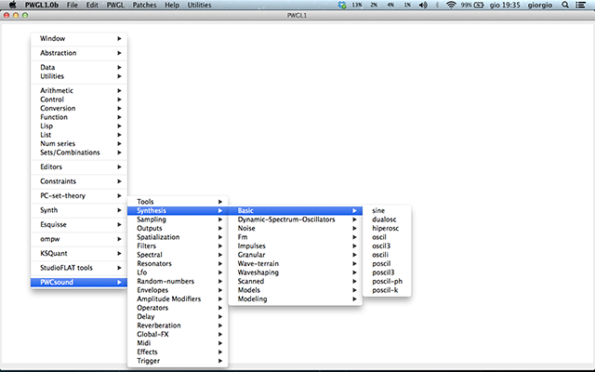595x372 pixels.
Task: Choose the poscil3 entry
Action: [x=387, y=272]
